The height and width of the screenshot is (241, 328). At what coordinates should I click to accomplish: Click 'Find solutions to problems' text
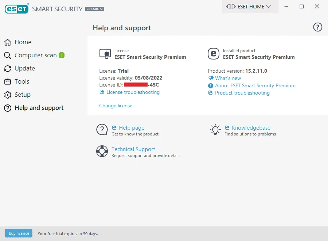[x=250, y=134]
